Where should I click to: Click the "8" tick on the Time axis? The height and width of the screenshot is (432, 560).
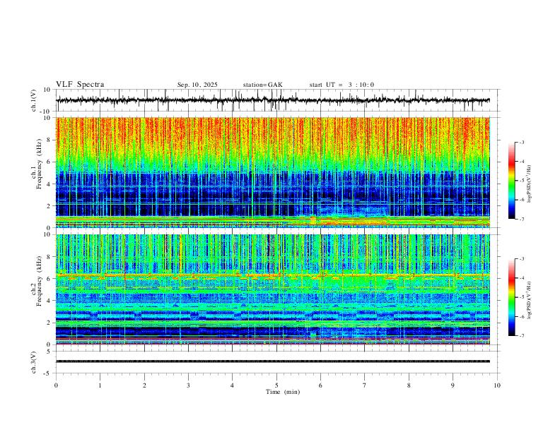pos(409,385)
